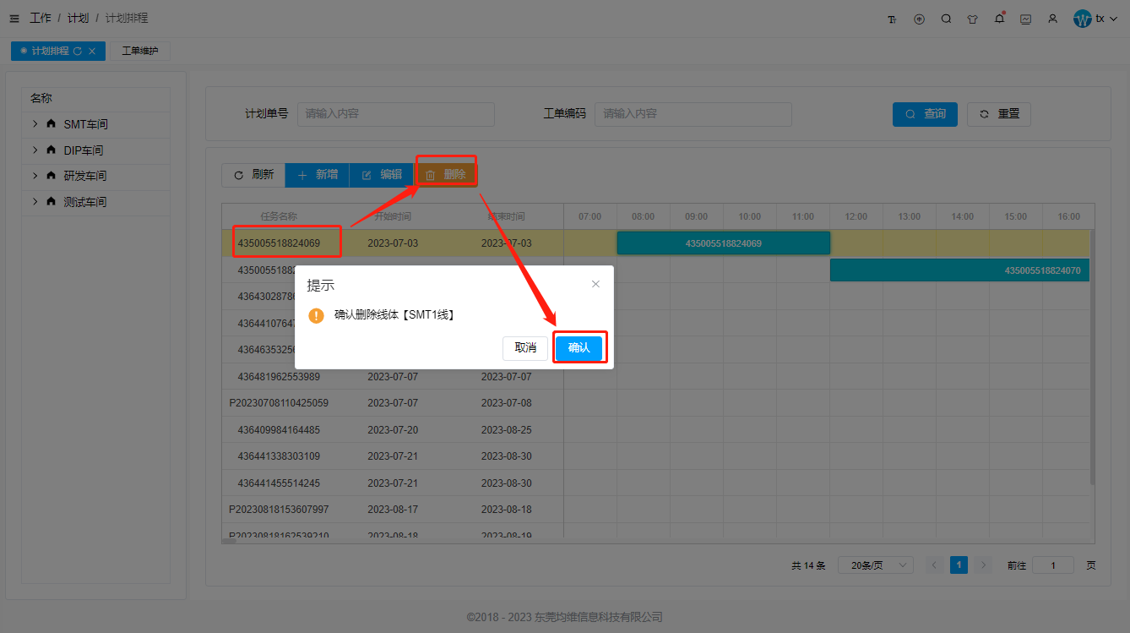1130x633 pixels.
Task: Select the 测试车间 tree item
Action: pyautogui.click(x=85, y=202)
